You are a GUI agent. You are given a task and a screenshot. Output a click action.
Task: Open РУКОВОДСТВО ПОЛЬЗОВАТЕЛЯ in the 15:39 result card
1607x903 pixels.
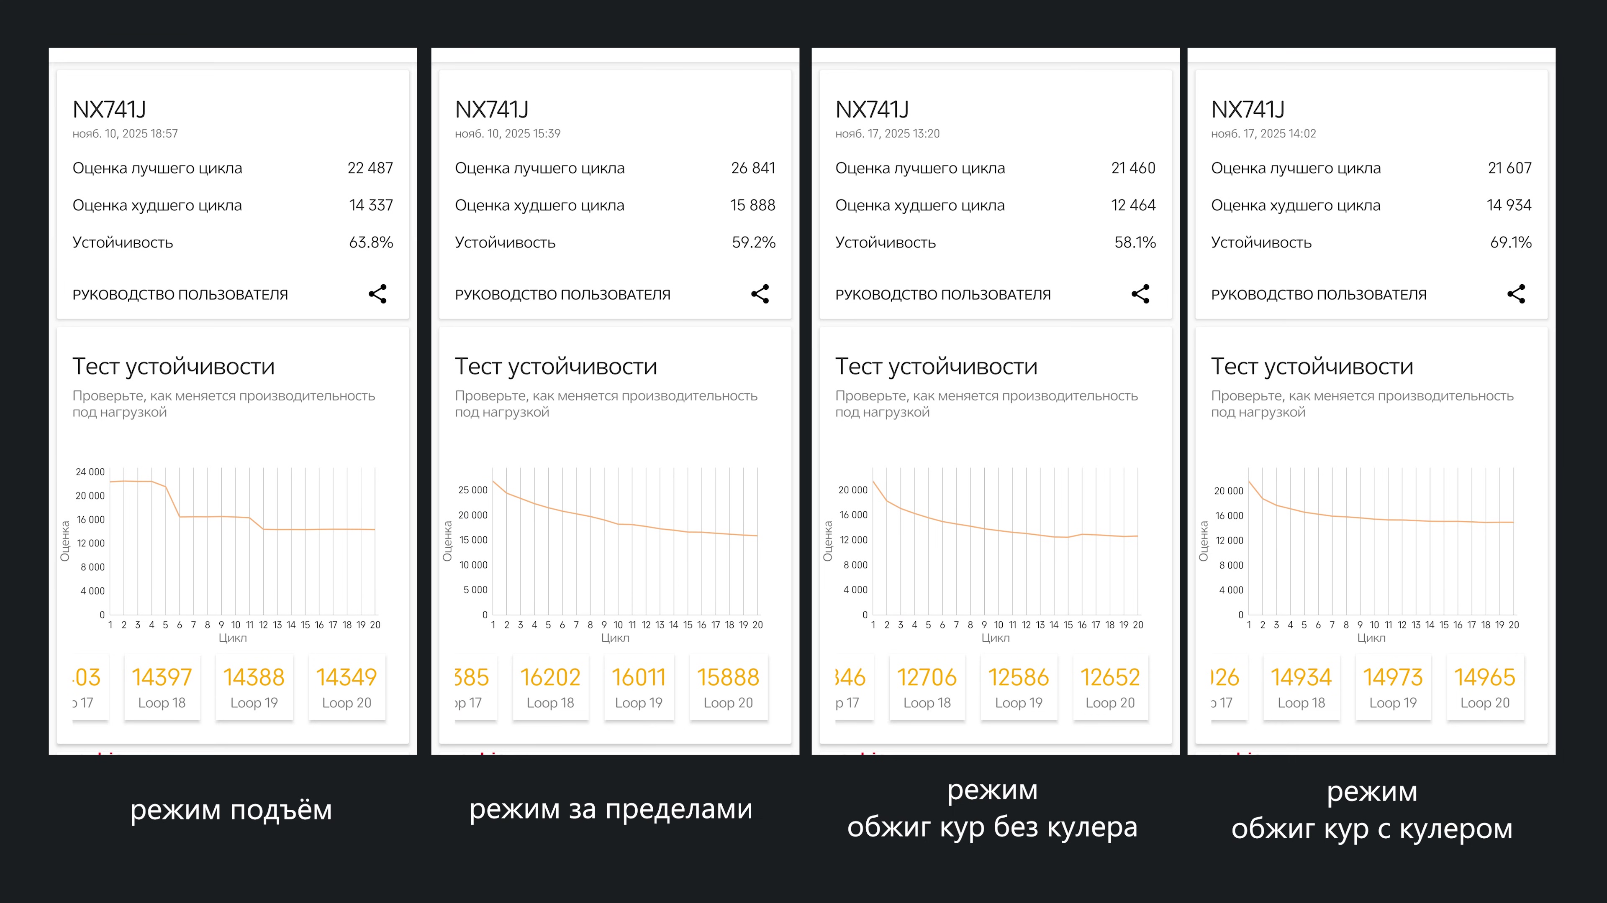[563, 295]
